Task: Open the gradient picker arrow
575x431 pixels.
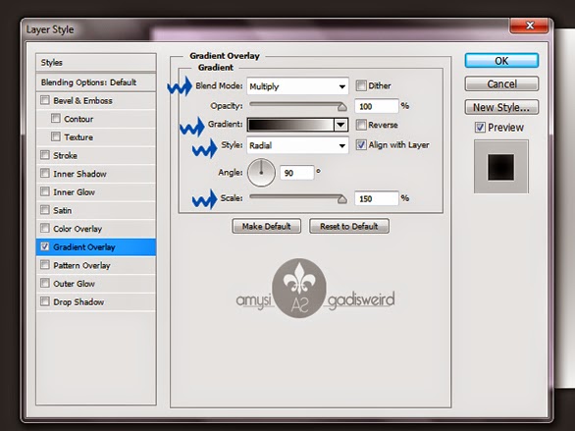Action: [340, 125]
